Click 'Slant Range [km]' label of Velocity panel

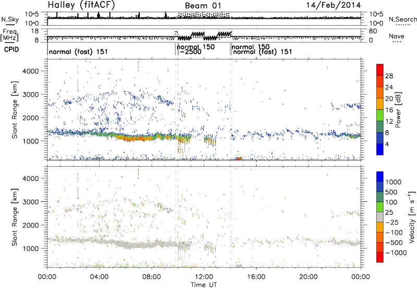coord(15,217)
